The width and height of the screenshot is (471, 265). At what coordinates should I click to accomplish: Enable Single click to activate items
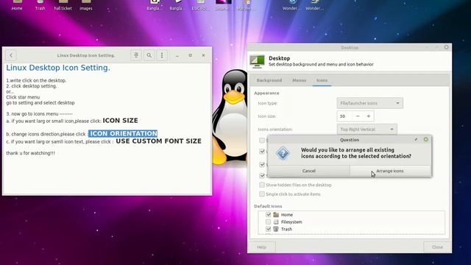(262, 194)
